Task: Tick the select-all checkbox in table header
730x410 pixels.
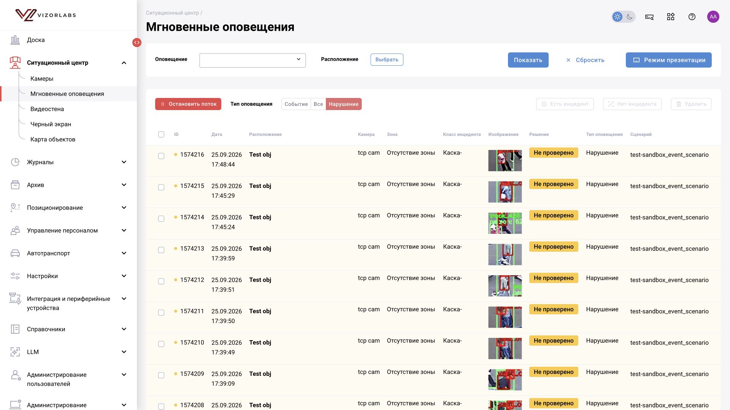Action: (x=161, y=134)
